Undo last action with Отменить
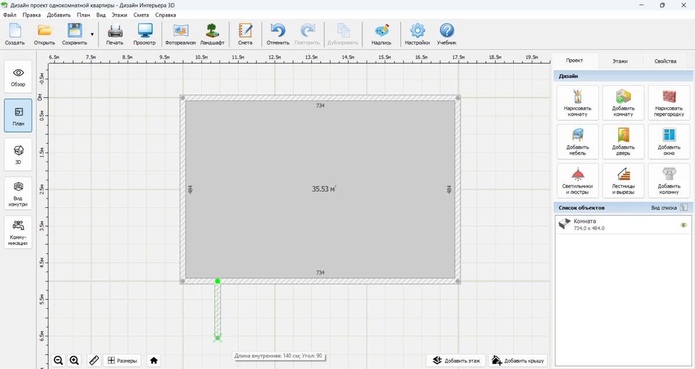The image size is (695, 369). coord(278,34)
